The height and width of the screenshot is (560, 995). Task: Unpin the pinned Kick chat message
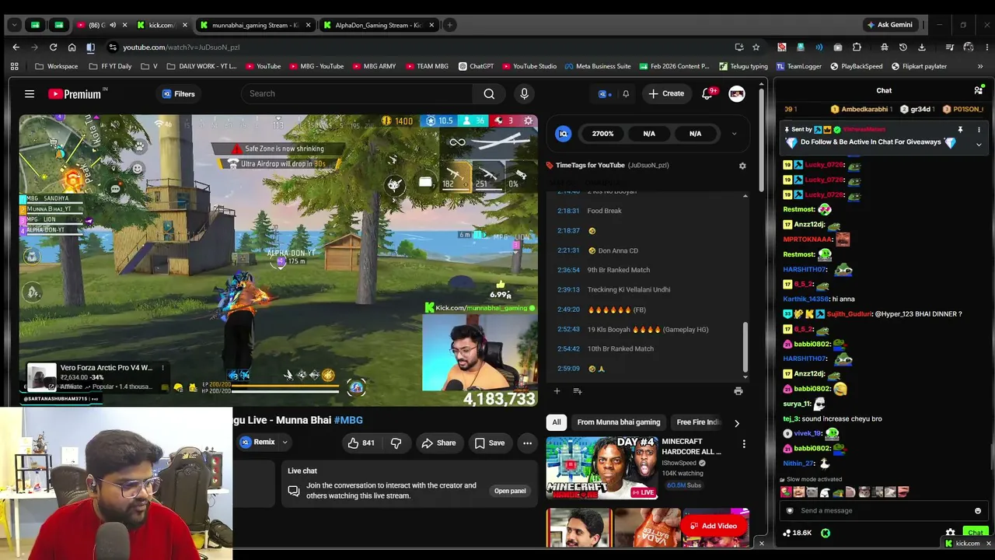pyautogui.click(x=960, y=130)
